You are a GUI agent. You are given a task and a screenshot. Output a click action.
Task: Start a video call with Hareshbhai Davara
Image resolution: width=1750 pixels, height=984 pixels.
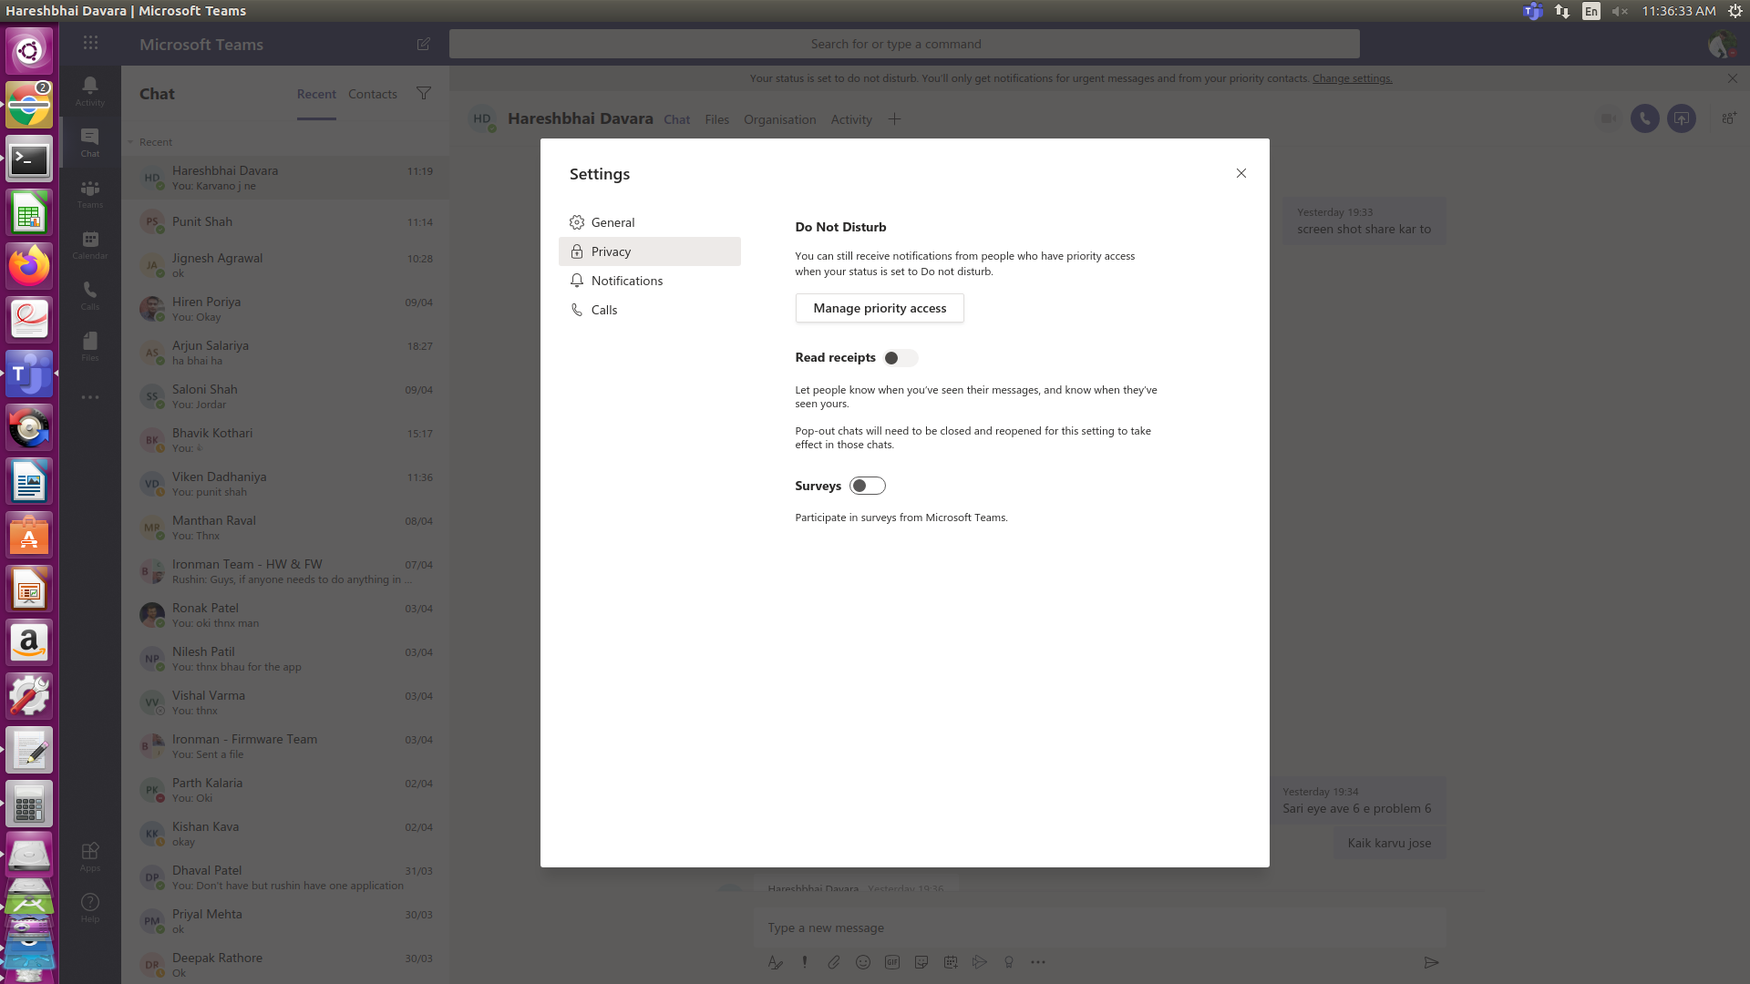point(1609,118)
